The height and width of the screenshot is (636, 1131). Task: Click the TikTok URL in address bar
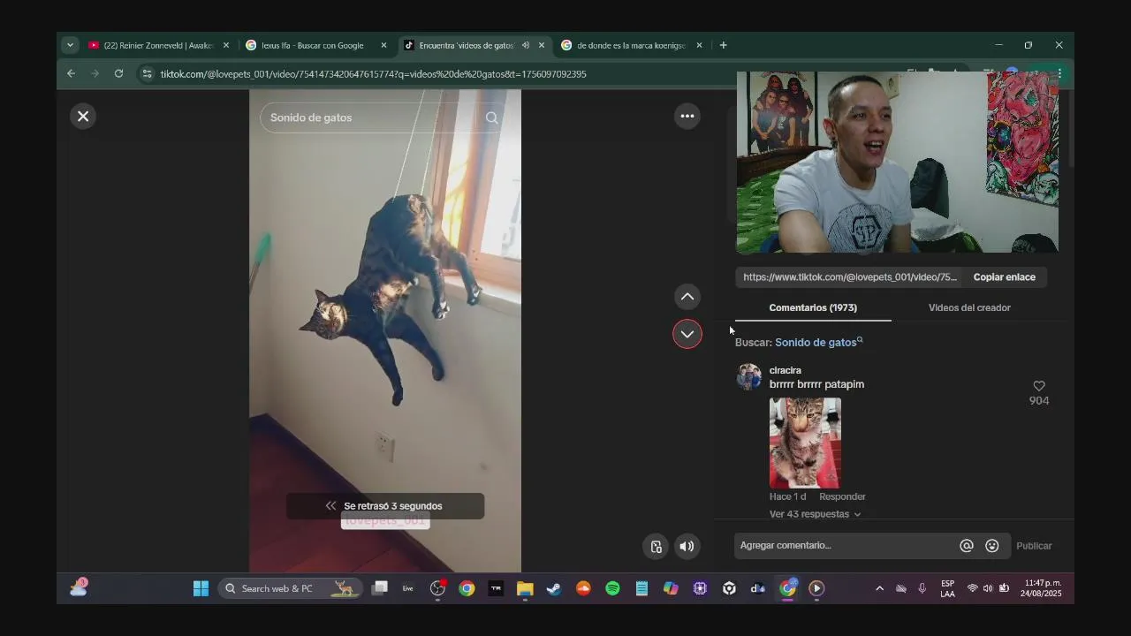(373, 74)
